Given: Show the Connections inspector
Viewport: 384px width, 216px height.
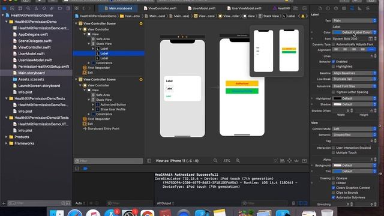Looking at the screenshot, I should 368,8.
